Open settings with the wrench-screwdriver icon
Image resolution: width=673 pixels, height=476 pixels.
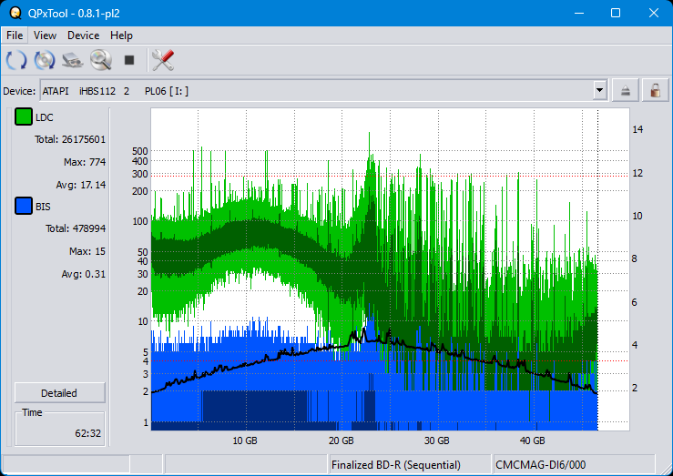[x=163, y=61]
